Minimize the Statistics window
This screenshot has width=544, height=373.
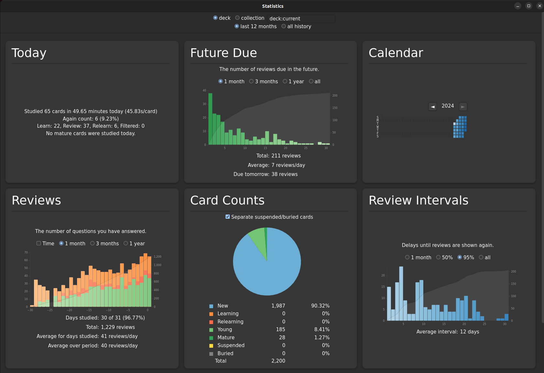(x=518, y=6)
